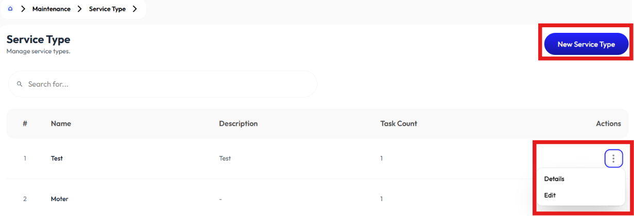Viewport: 634px width, 216px height.
Task: Click the search magnifier icon
Action: (20, 84)
